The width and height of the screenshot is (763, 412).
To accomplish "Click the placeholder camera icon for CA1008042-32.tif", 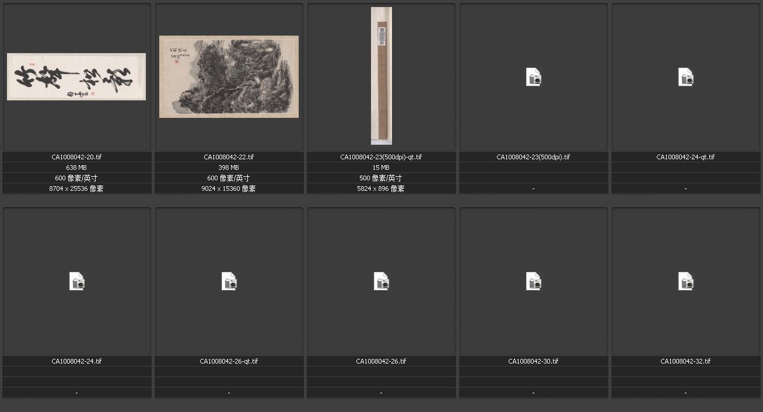I will click(x=685, y=281).
